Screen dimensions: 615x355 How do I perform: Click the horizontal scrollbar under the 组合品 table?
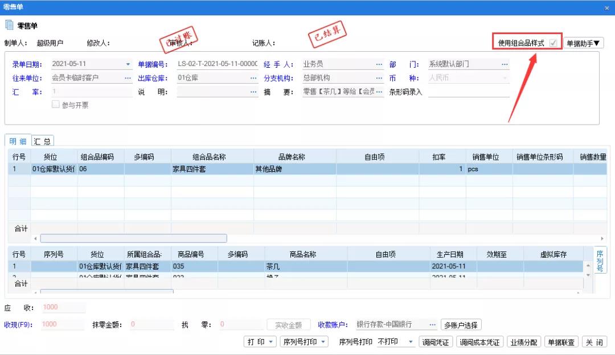point(133,238)
